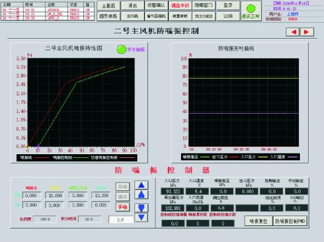Open the fourth button in second nav row
Screen dimensions: 324x242
[180, 16]
